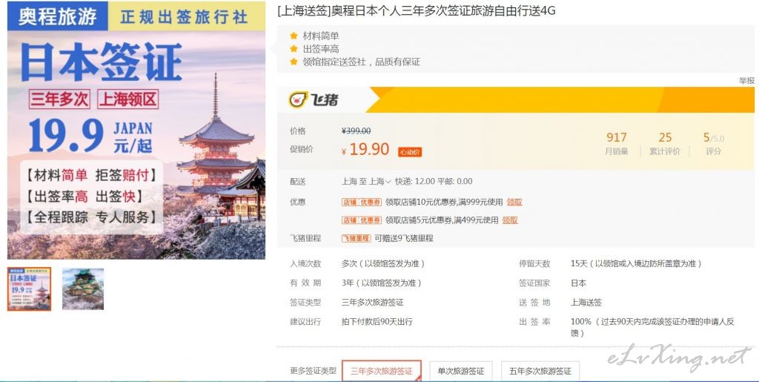759x382 pixels.
Task: Click the star icon beside 出签率高
Action: point(294,48)
